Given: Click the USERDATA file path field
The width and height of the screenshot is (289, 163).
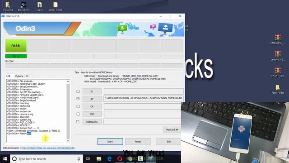Looking at the screenshot, I should pyautogui.click(x=142, y=122).
